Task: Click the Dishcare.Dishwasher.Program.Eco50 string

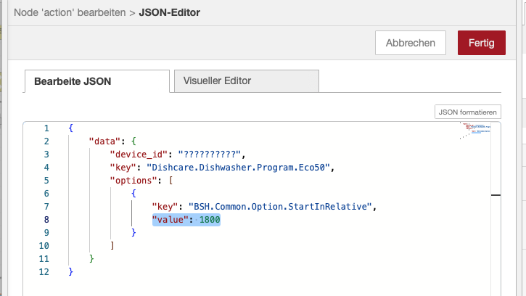Action: click(239, 168)
